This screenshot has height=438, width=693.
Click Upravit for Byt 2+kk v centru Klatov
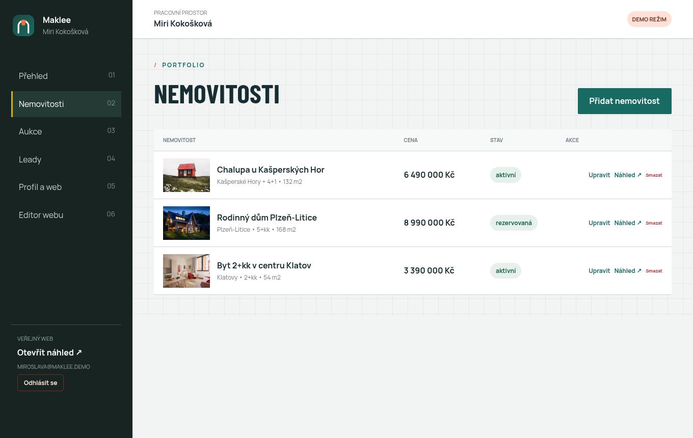[599, 271]
